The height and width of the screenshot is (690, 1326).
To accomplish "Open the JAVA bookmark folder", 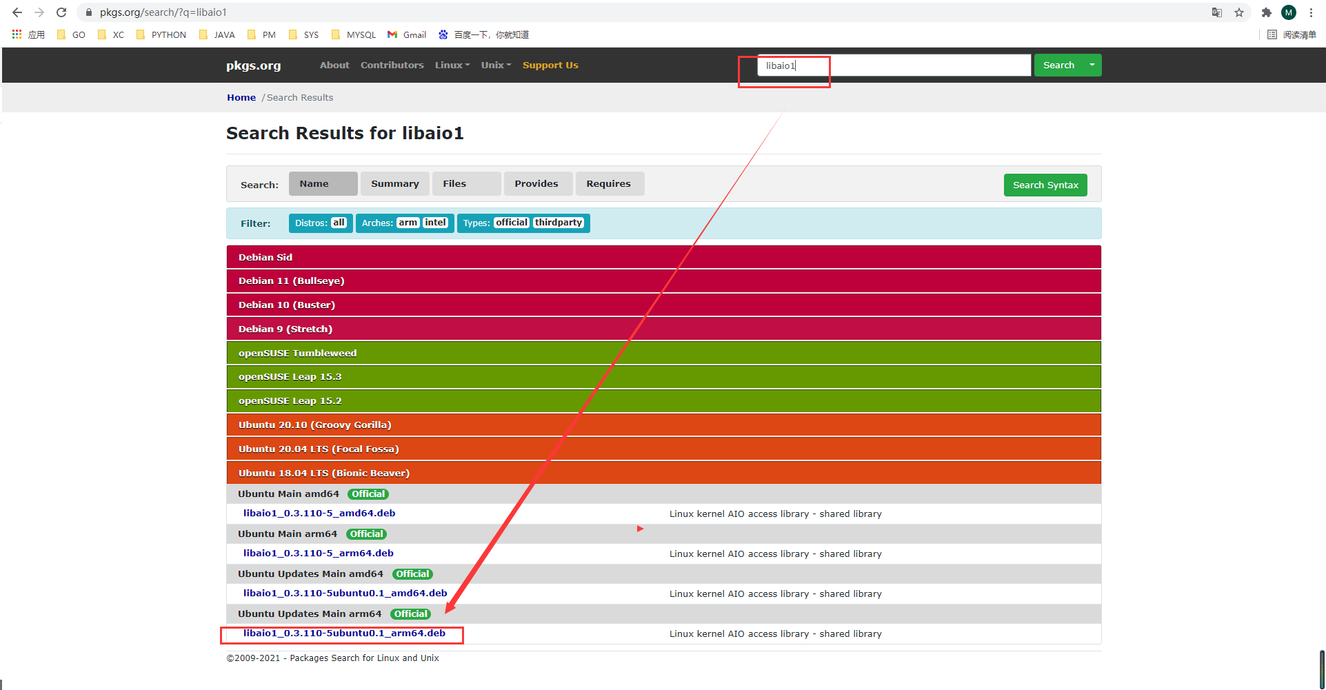I will click(217, 34).
